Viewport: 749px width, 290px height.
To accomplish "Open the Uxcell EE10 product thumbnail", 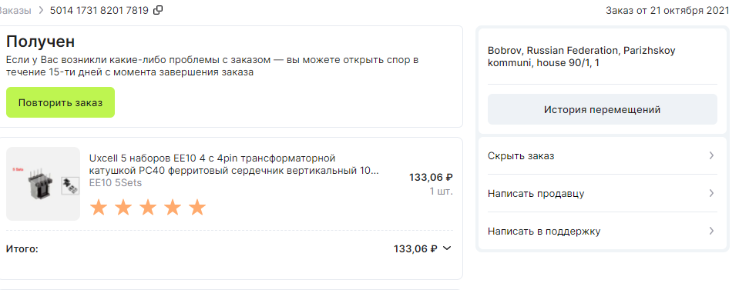I will 43,184.
